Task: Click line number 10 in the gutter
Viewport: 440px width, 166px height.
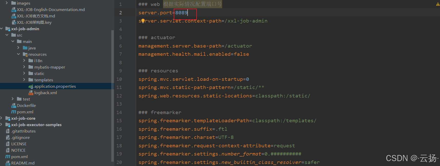Action: click(x=119, y=79)
